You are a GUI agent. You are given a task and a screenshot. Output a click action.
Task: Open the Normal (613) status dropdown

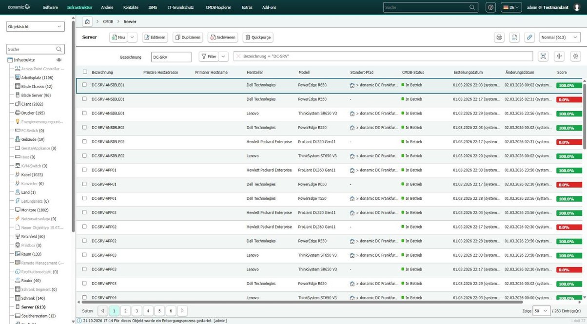(x=560, y=38)
